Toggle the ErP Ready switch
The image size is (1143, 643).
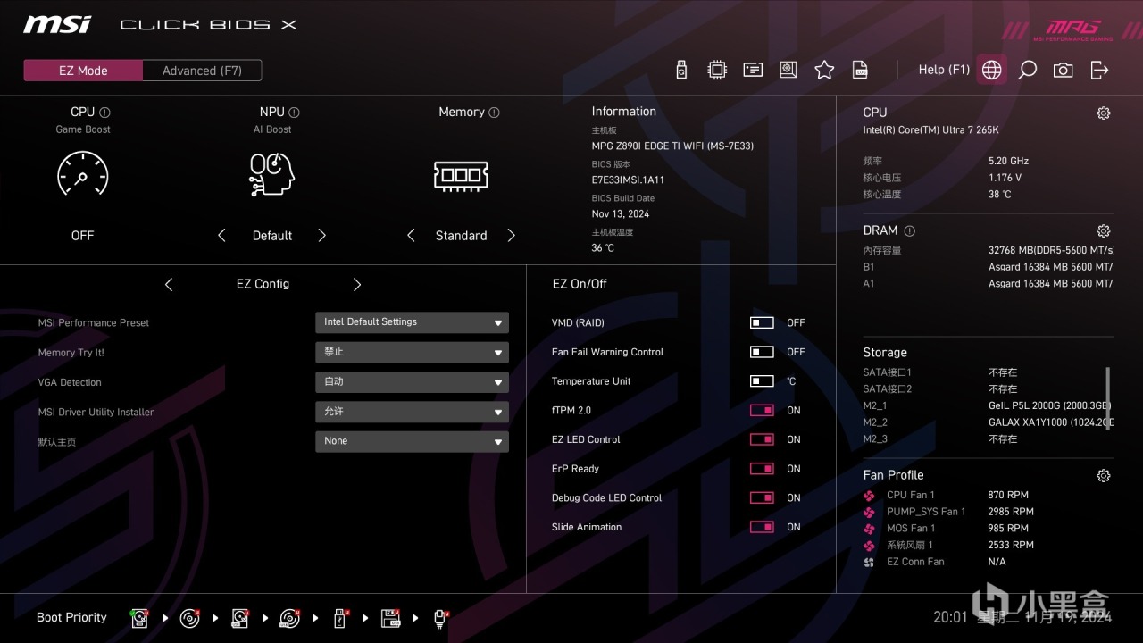[762, 469]
